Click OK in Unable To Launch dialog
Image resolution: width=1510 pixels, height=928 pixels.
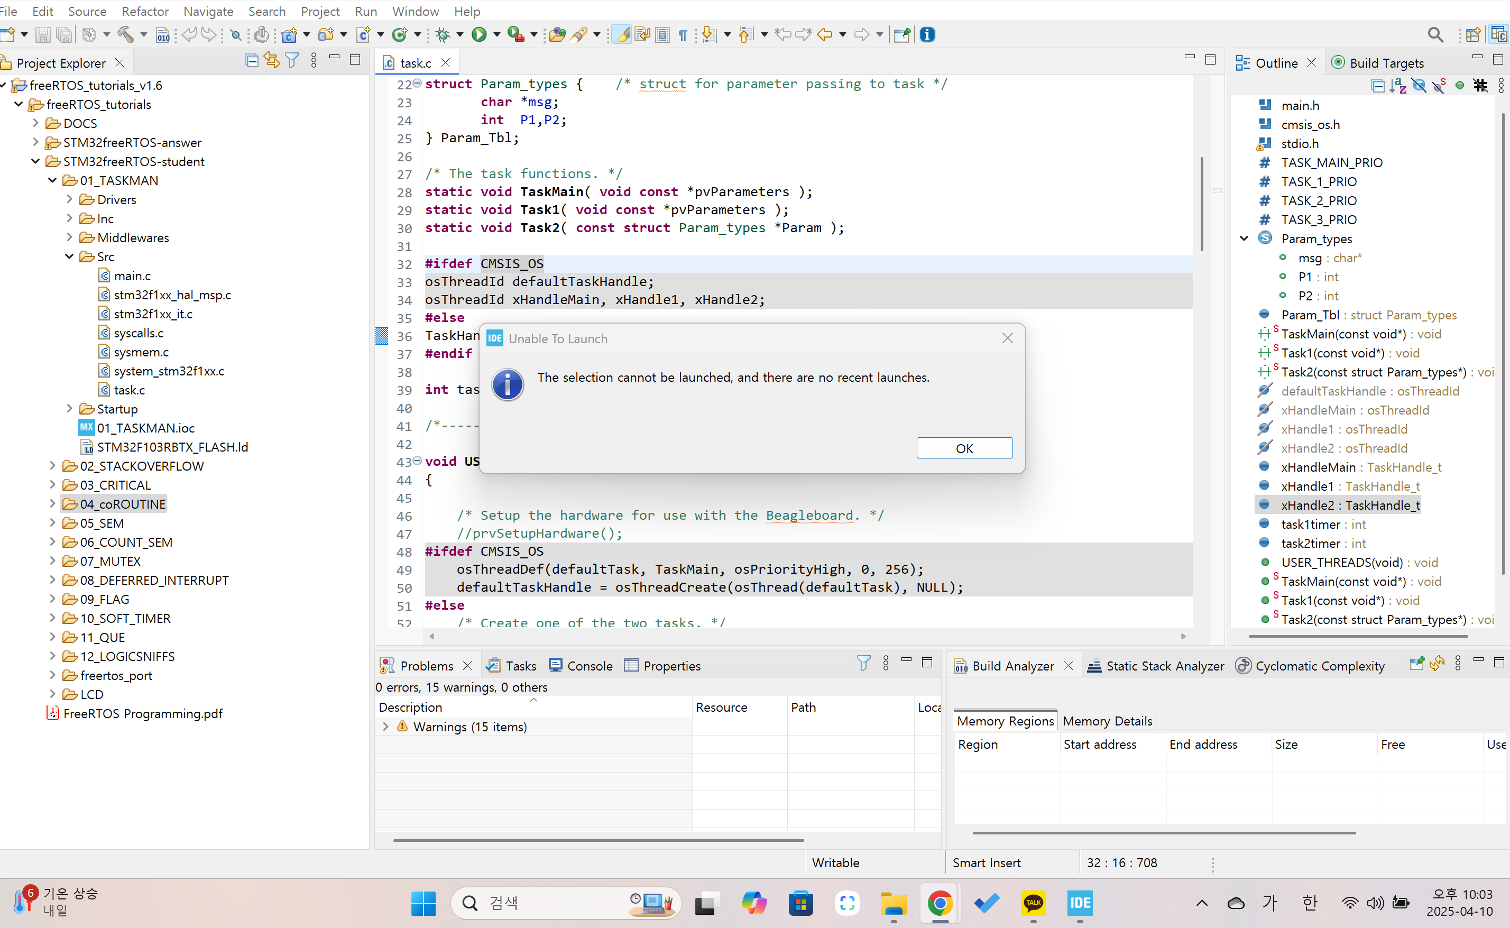click(964, 448)
